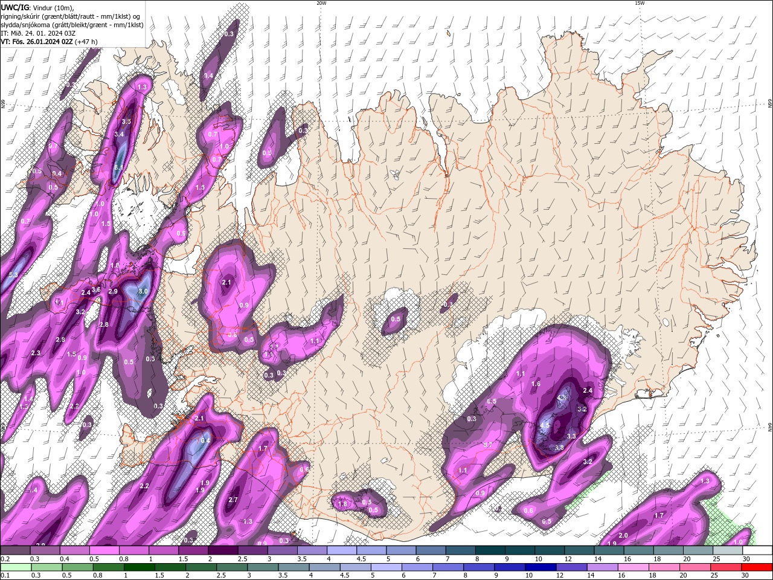Screen dimensions: 773x580
Task: Click the bright pink snow-scale swatch labeled 0.5
Action: (x=104, y=550)
